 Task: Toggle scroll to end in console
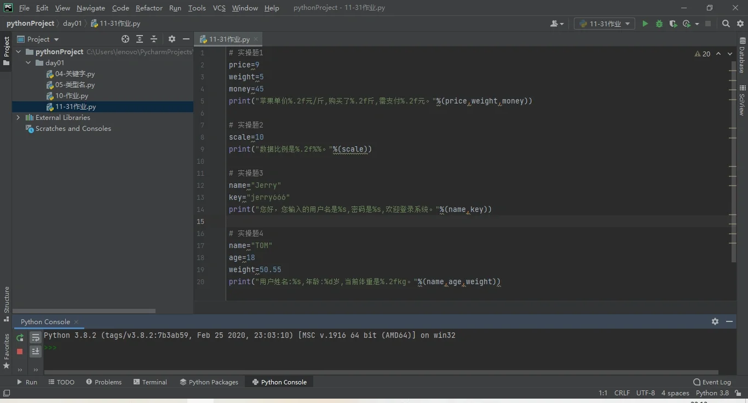(36, 352)
